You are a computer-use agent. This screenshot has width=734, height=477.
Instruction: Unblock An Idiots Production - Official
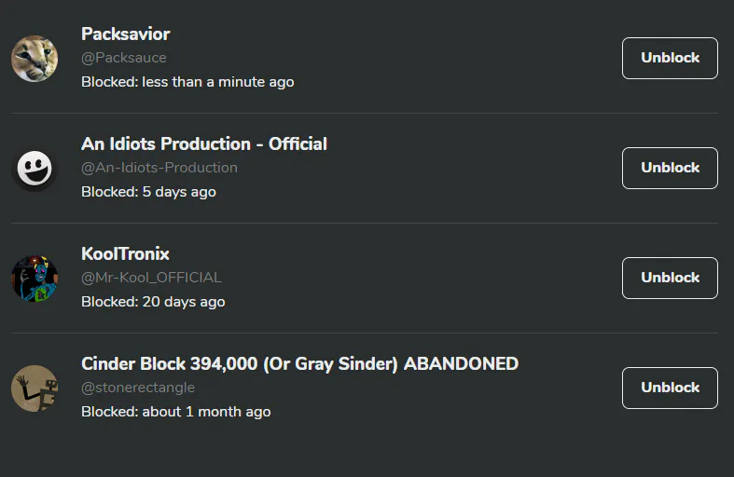click(670, 168)
